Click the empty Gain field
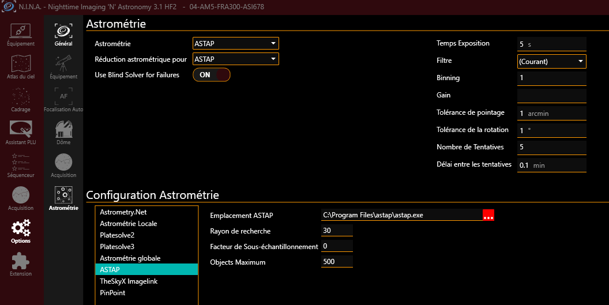 [x=551, y=96]
